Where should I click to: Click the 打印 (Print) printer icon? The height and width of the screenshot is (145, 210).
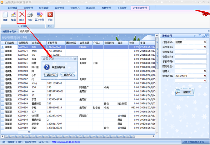coord(30,16)
